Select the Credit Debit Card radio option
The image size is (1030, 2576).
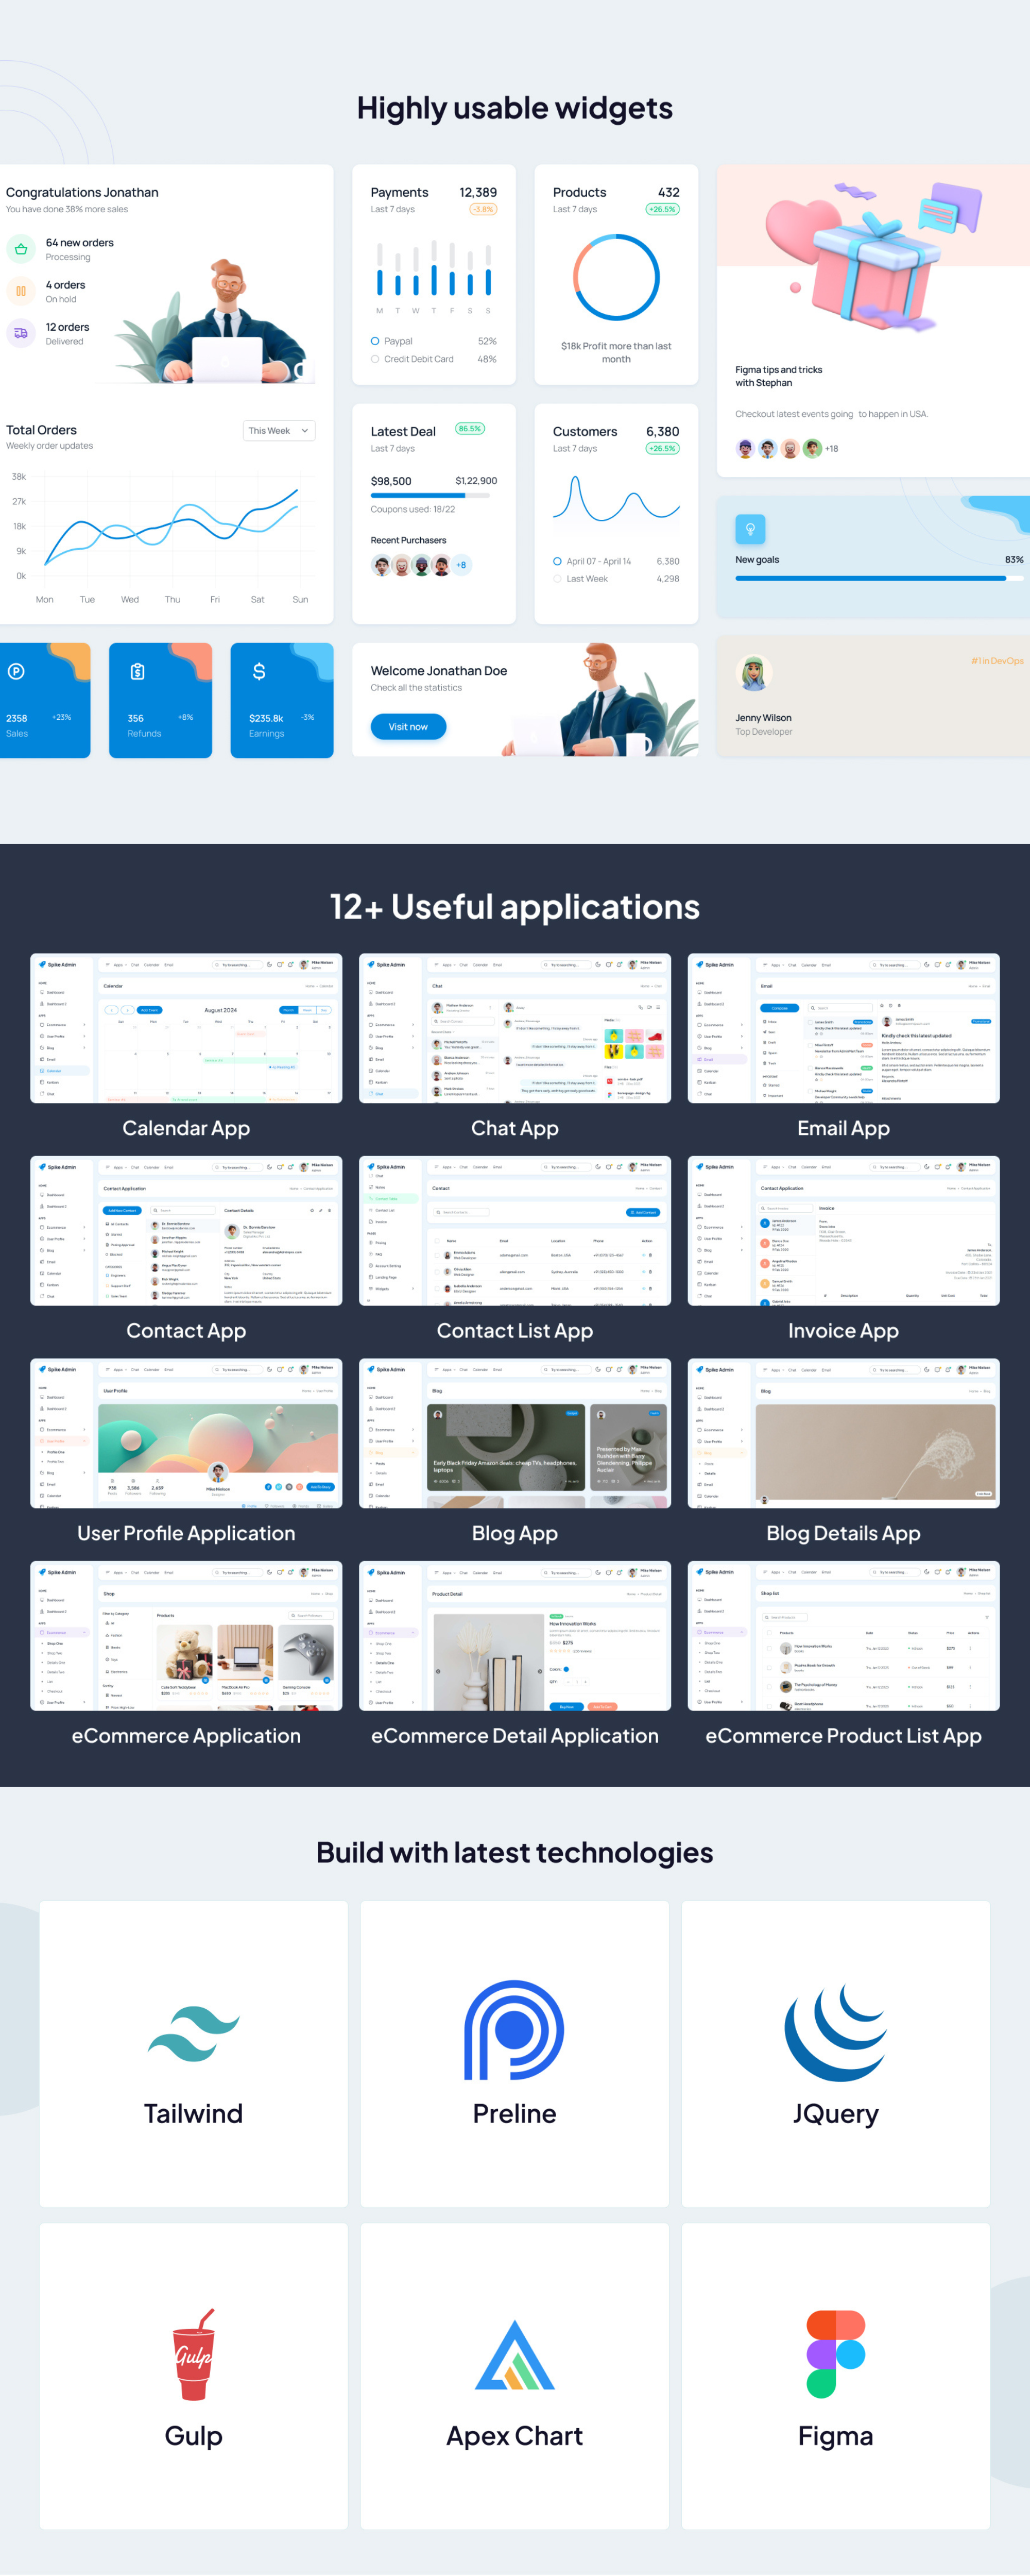374,359
